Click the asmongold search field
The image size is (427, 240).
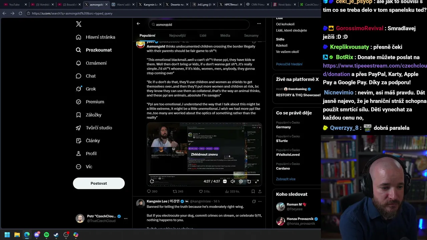[199, 24]
